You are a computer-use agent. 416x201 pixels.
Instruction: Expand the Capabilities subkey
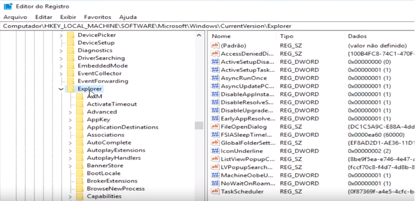[x=70, y=197]
